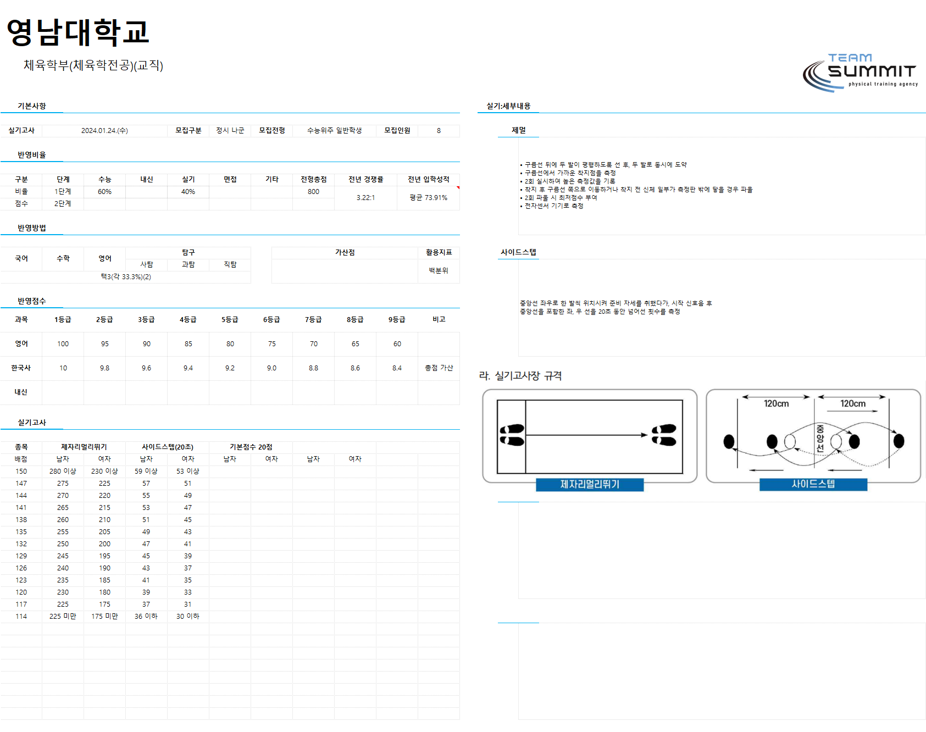
Task: Select the 영남대학교 title text
Action: tap(77, 32)
